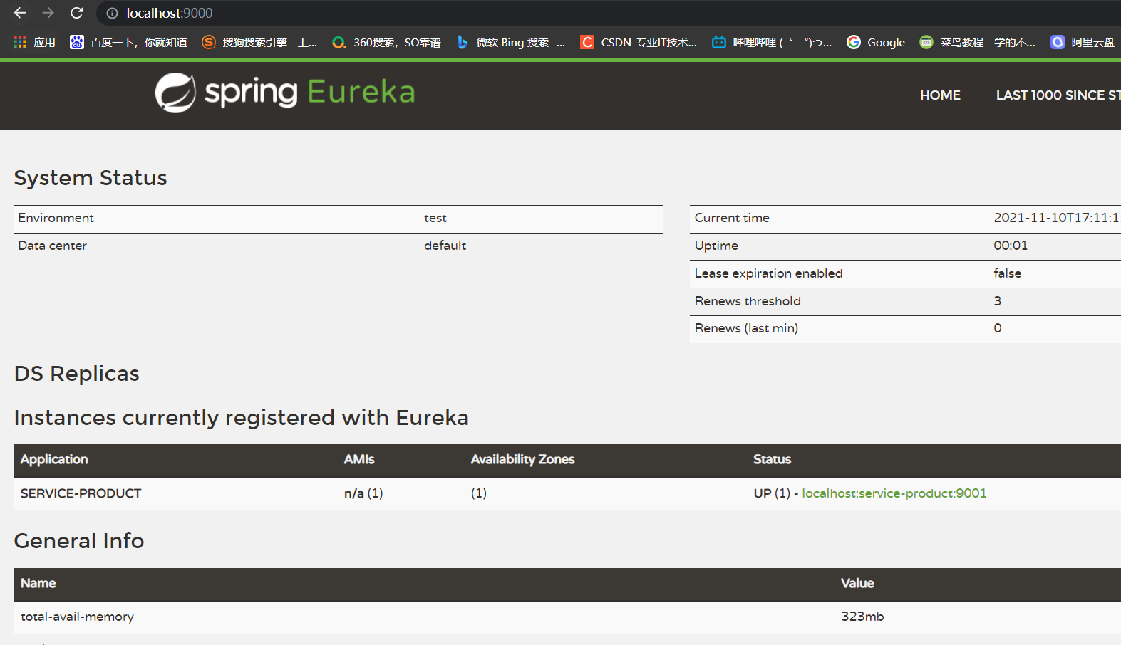Open the Baidu bookmark icon

point(76,42)
